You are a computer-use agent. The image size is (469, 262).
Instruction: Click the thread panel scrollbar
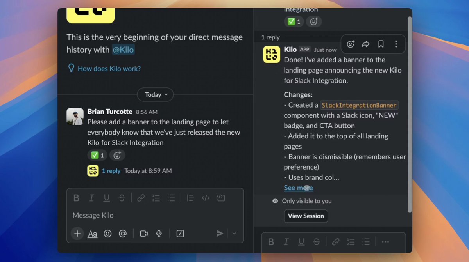coord(410,114)
